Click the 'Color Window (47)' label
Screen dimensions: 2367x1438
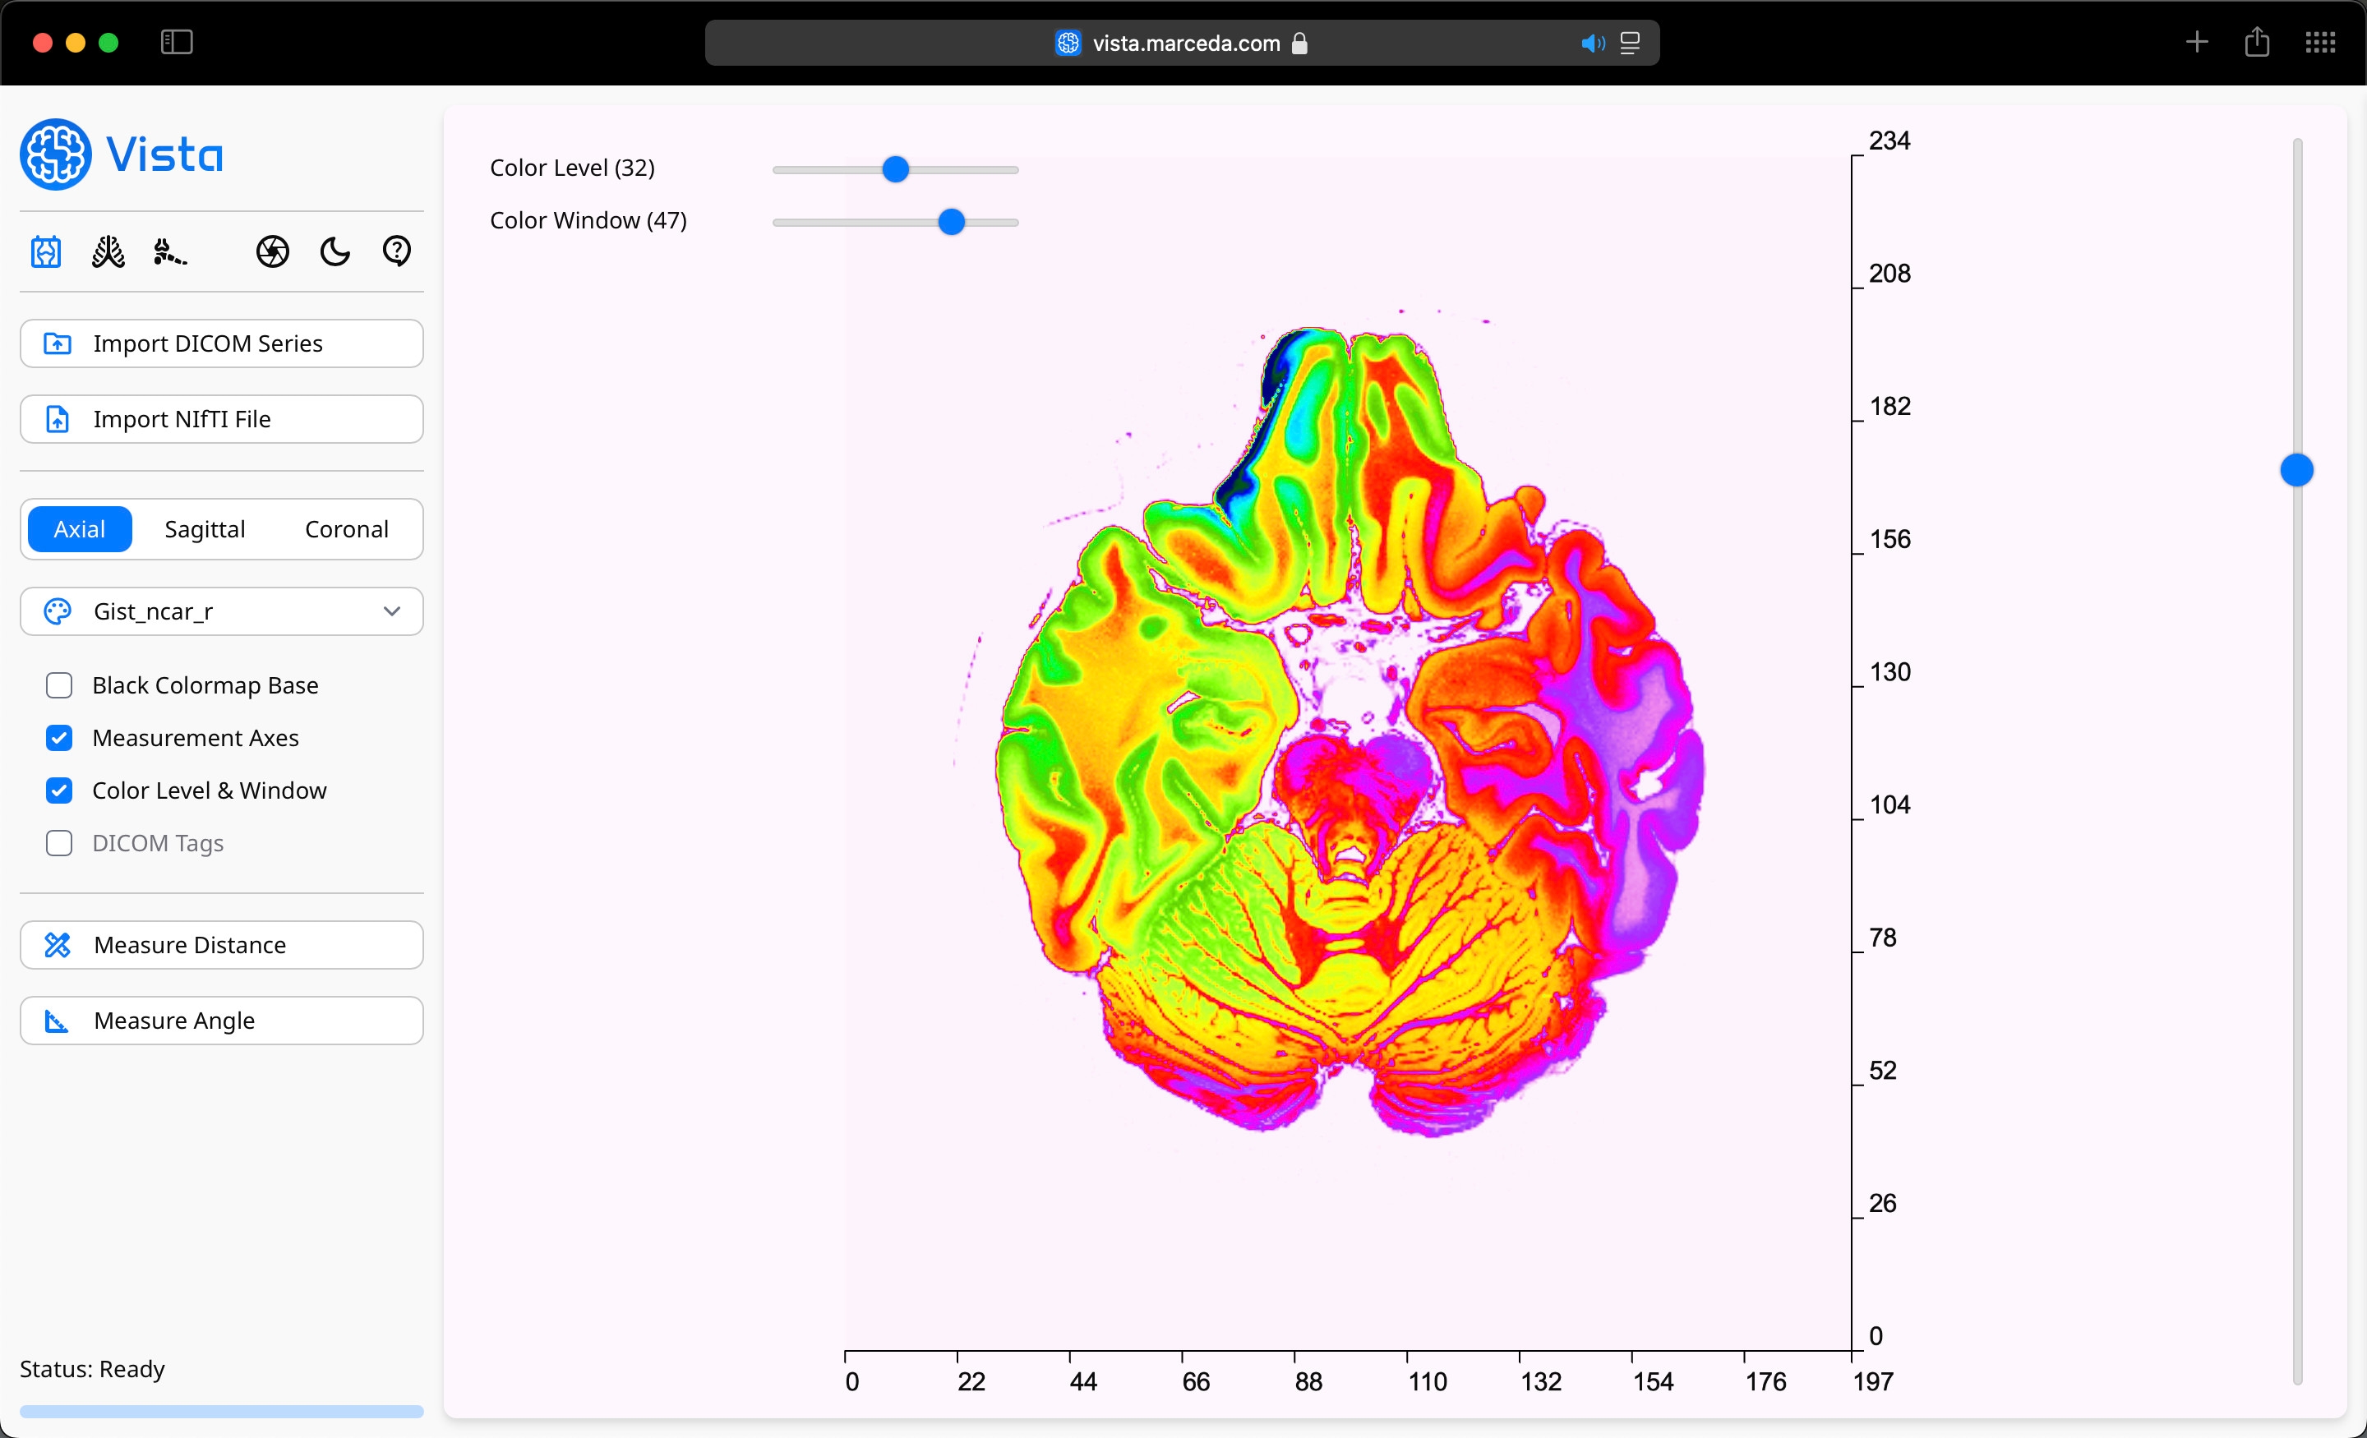[x=588, y=221]
